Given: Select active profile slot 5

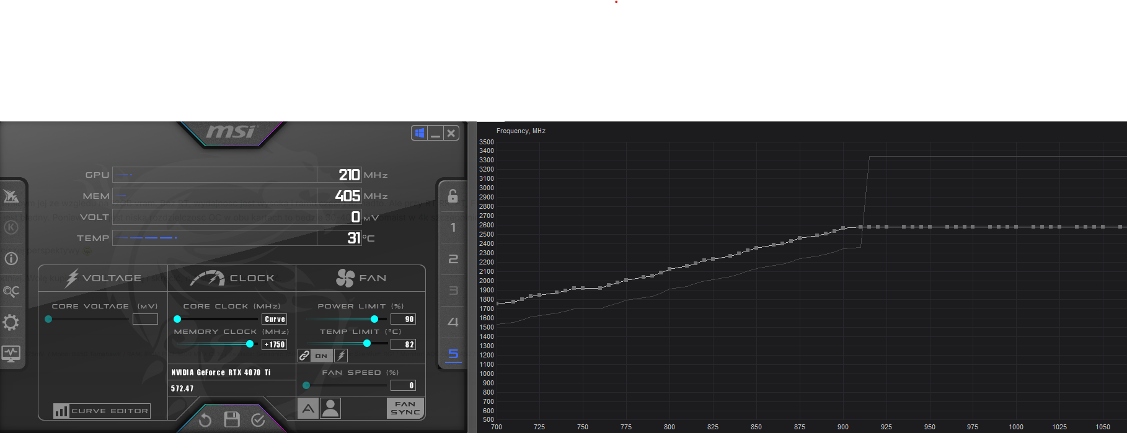Looking at the screenshot, I should click(x=453, y=354).
